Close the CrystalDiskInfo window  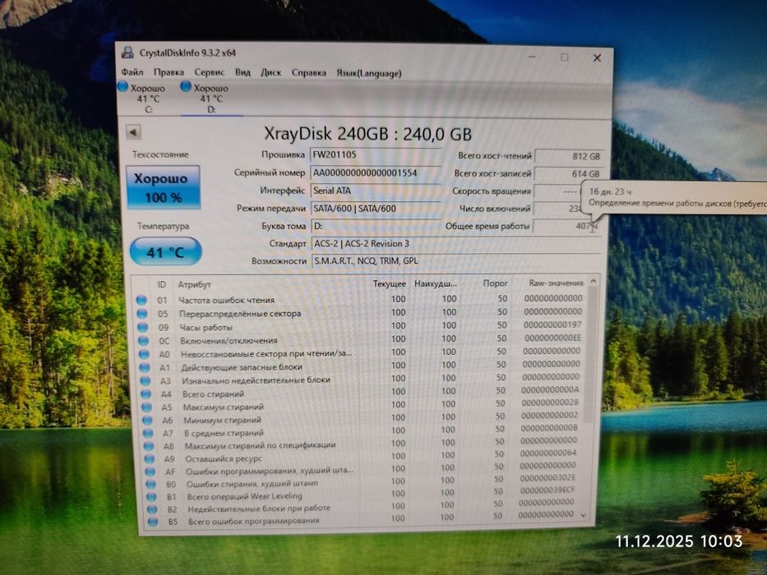tap(597, 57)
